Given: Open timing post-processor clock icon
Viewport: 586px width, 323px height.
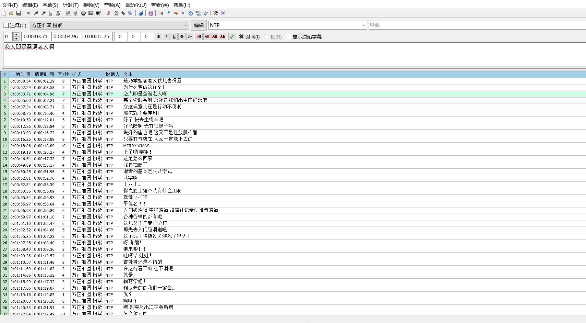Looking at the screenshot, I should coord(191,13).
